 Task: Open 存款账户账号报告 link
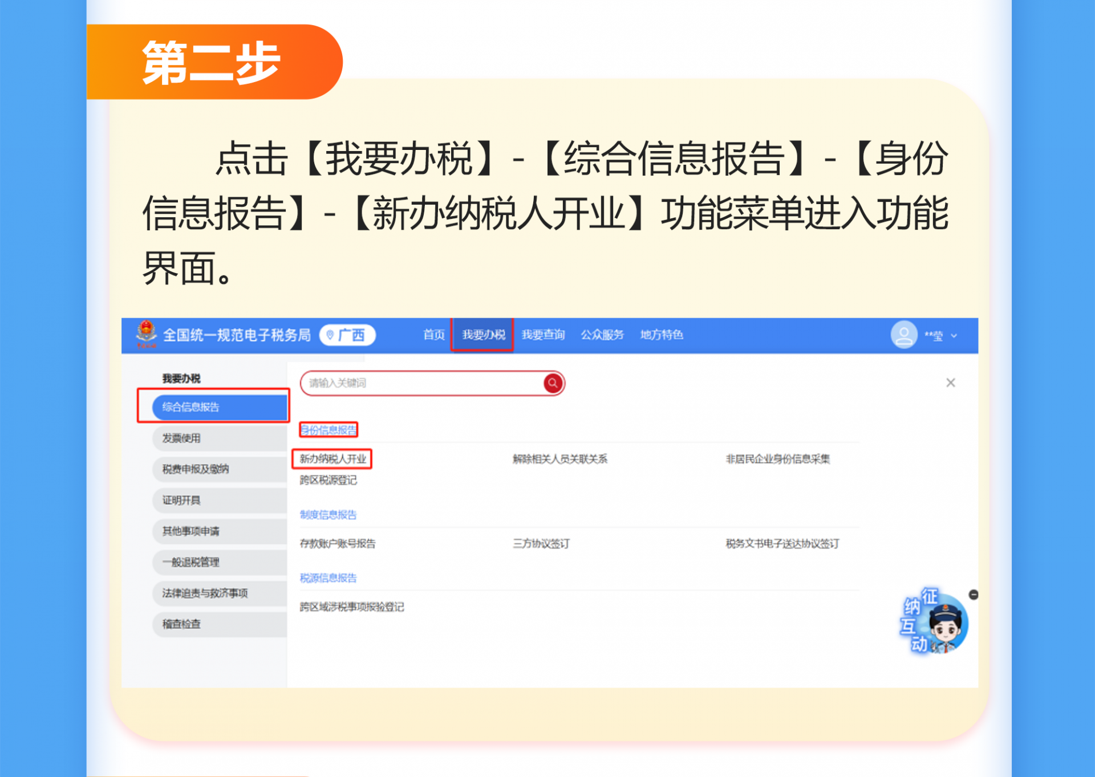[338, 543]
